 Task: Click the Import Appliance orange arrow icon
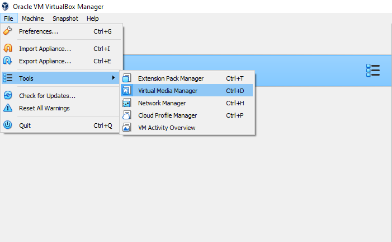click(x=8, y=48)
